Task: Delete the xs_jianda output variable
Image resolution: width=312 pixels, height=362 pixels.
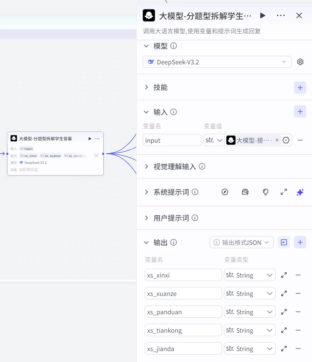Action: (x=298, y=349)
